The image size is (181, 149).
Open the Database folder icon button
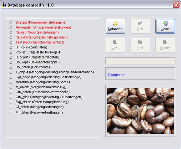115,26
